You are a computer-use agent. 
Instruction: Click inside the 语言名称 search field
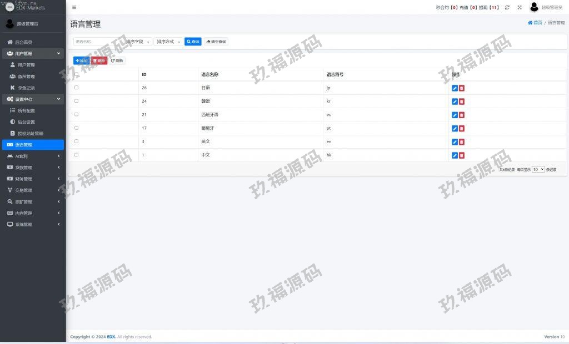click(92, 41)
